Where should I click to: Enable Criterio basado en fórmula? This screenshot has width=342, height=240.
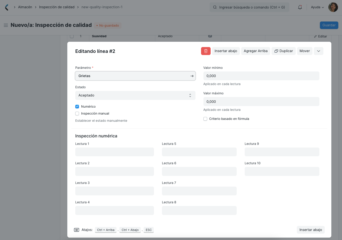205,119
